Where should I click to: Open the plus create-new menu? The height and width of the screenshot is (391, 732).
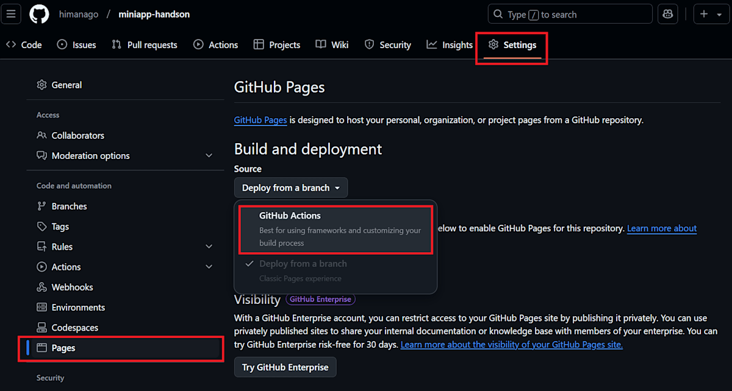tap(711, 14)
